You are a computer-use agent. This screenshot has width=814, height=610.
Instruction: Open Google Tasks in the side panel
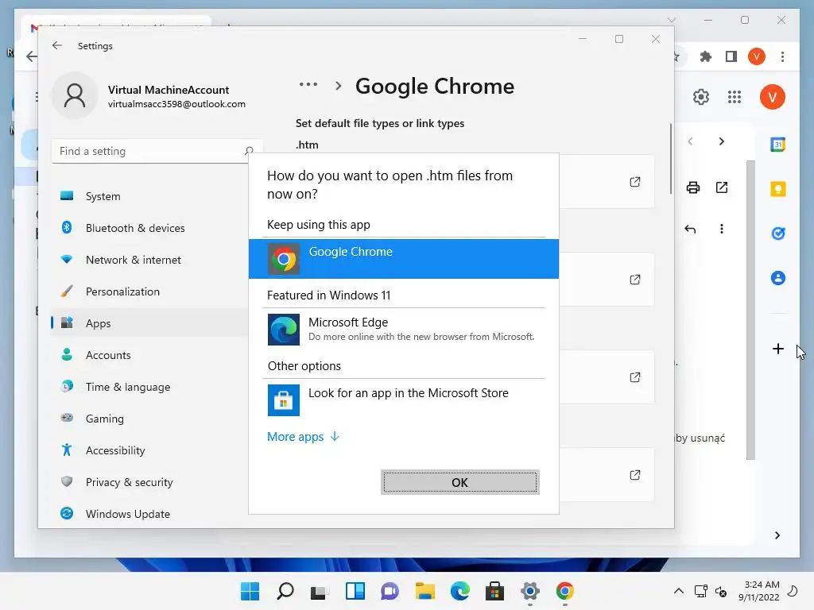[777, 234]
